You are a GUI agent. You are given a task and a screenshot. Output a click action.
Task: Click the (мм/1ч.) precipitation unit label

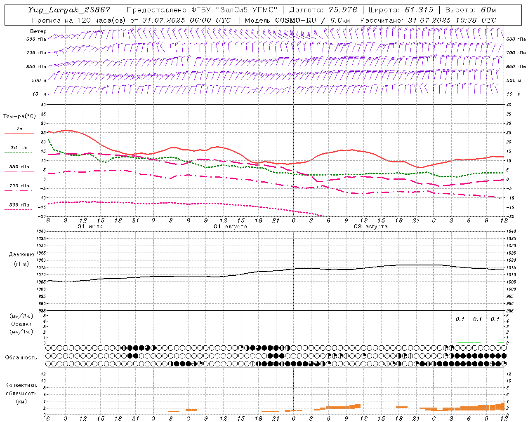tap(21, 332)
